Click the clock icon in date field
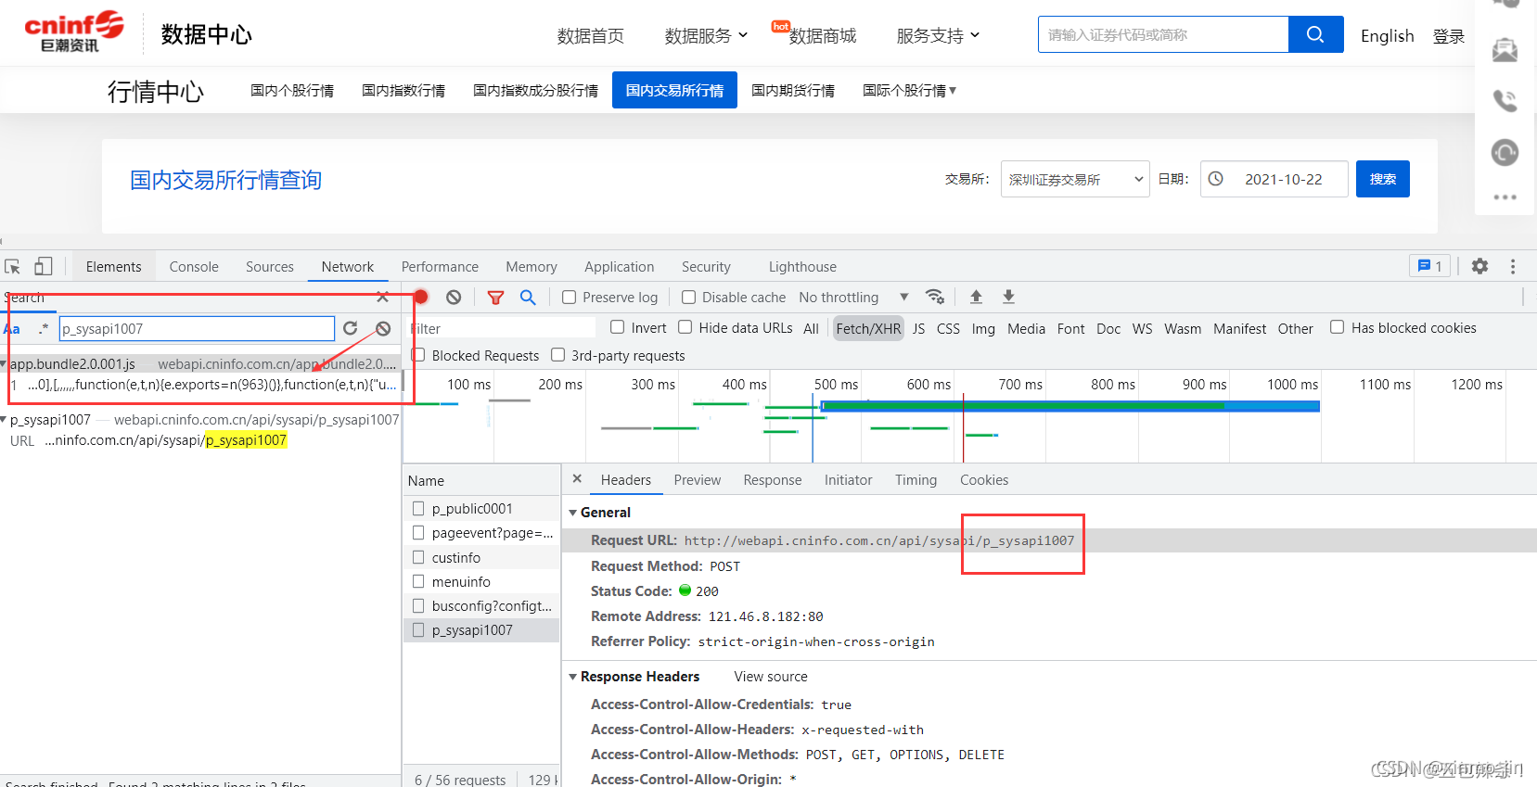 coord(1216,179)
